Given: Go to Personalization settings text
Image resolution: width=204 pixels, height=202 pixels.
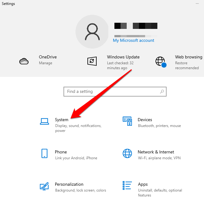Looking at the screenshot, I should (69, 184).
